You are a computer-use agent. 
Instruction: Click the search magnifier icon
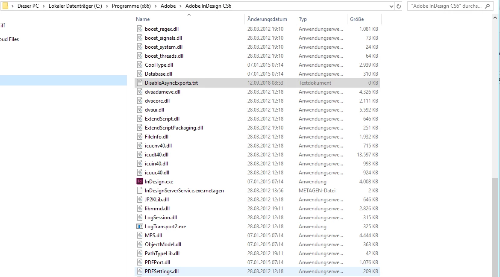pos(487,6)
